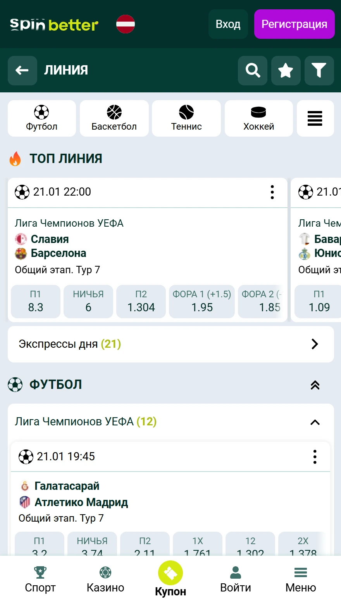Go back with the arrow icon
Screen dimensions: 341x607
tap(22, 71)
